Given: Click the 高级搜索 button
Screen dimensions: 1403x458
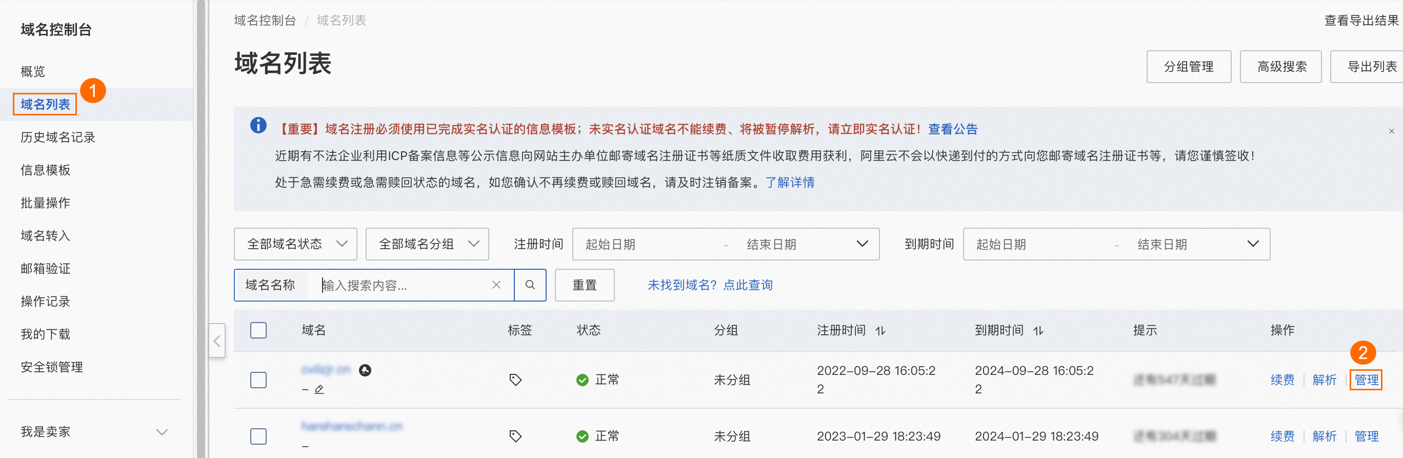Looking at the screenshot, I should pyautogui.click(x=1280, y=67).
